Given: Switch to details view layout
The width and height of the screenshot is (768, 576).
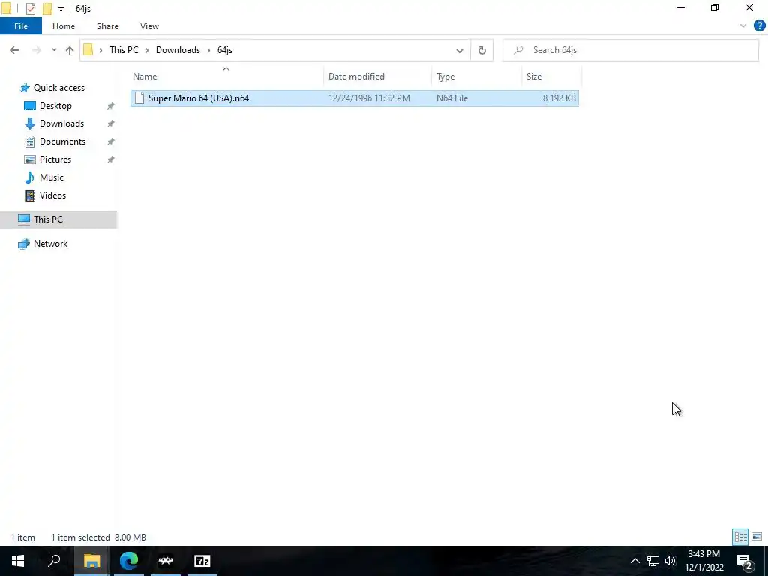Looking at the screenshot, I should click(x=740, y=537).
